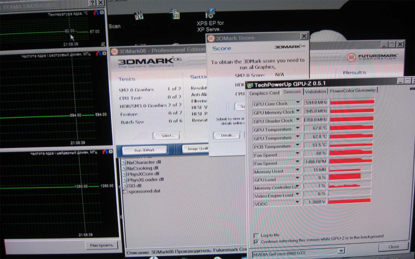The image size is (415, 259).
Task: Click the Настроить button
Action: point(101,245)
